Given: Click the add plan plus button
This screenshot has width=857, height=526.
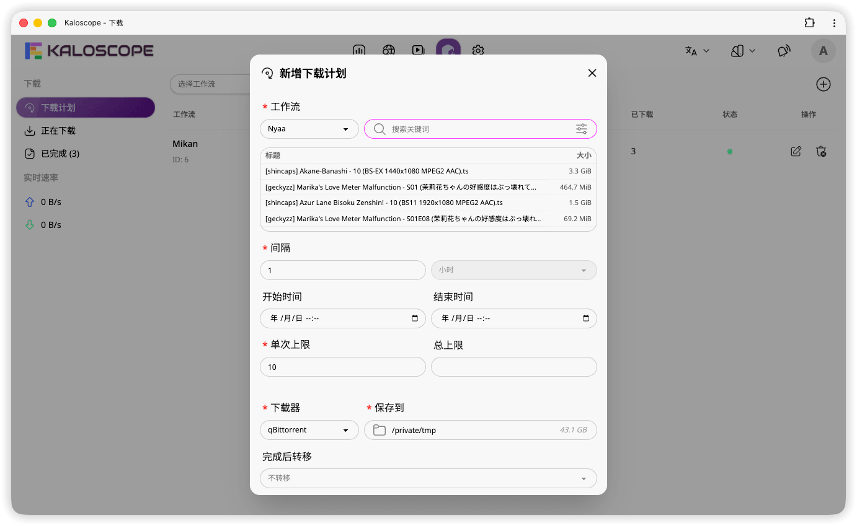Looking at the screenshot, I should pyautogui.click(x=823, y=84).
